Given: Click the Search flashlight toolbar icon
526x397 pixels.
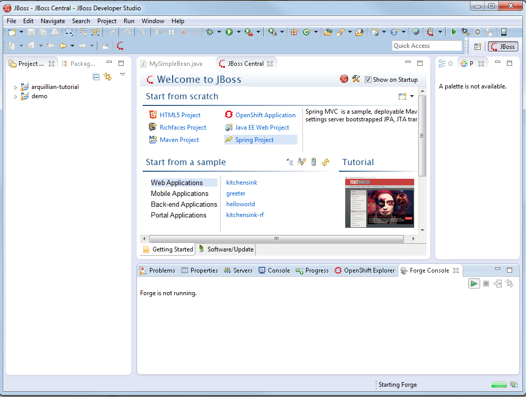Looking at the screenshot, I should pos(341,32).
